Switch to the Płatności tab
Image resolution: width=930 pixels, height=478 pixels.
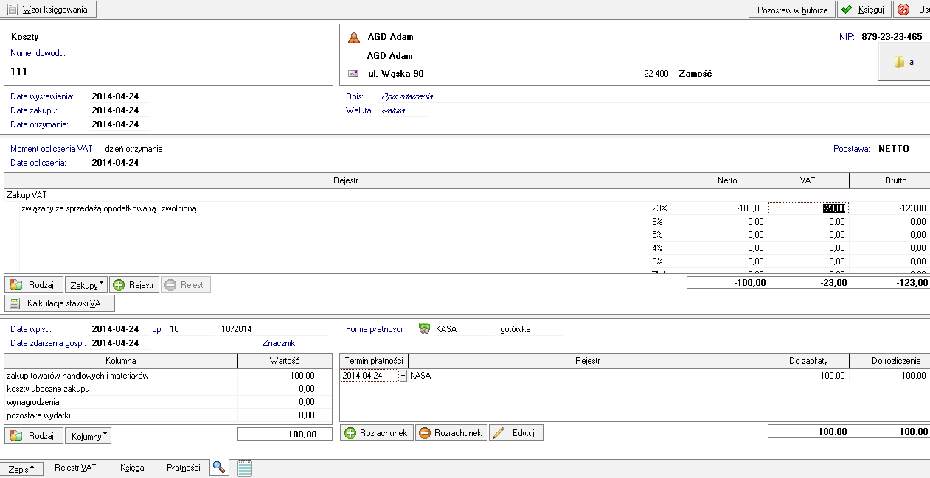coord(183,468)
